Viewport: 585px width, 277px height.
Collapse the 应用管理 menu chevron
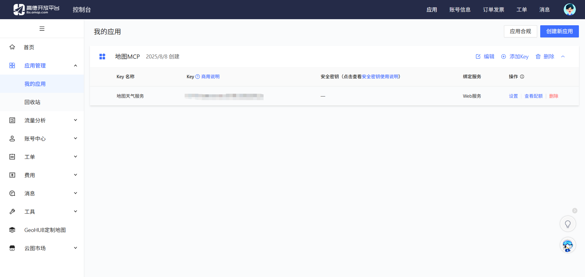[x=76, y=65]
